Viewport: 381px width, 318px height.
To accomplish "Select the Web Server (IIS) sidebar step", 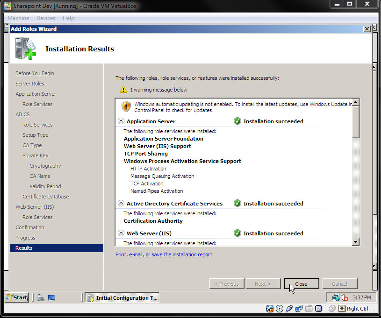I will pyautogui.click(x=35, y=207).
